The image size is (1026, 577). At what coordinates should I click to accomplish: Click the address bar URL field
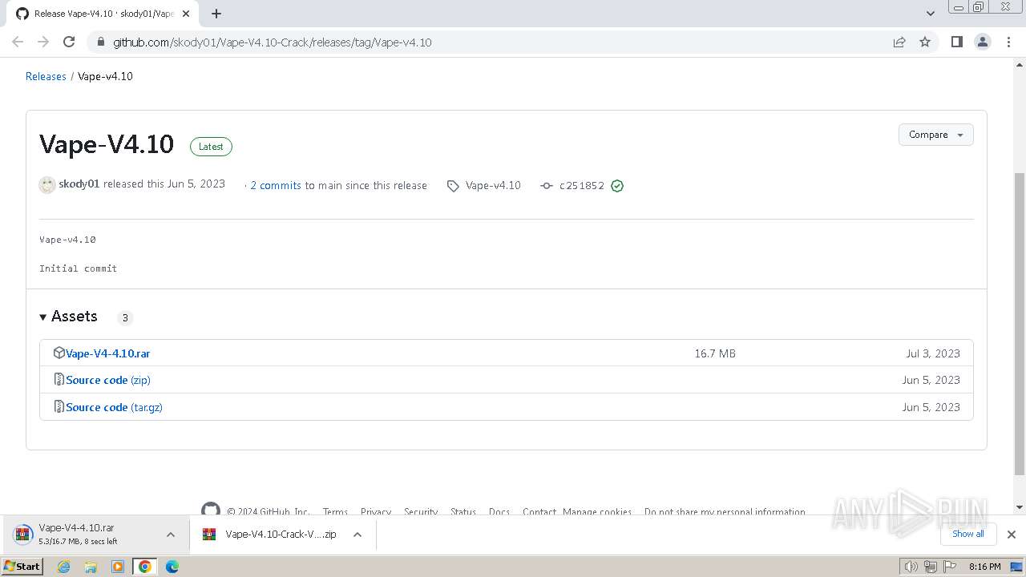pyautogui.click(x=497, y=42)
